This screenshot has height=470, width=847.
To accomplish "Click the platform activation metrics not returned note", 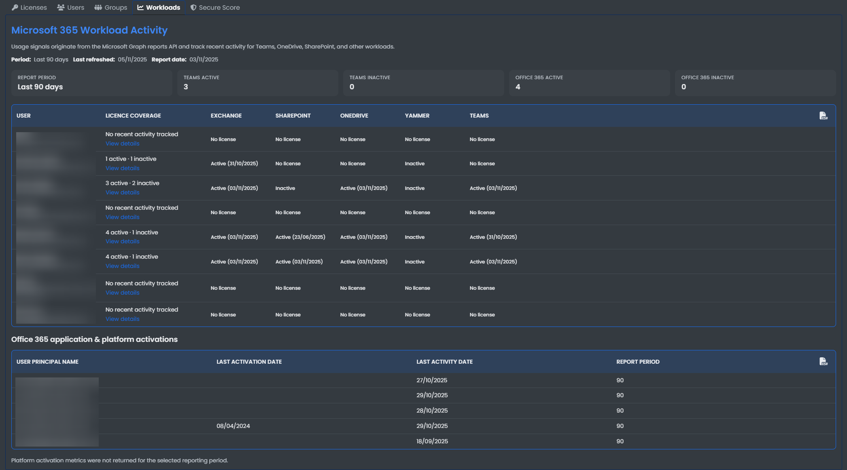I will pyautogui.click(x=119, y=461).
